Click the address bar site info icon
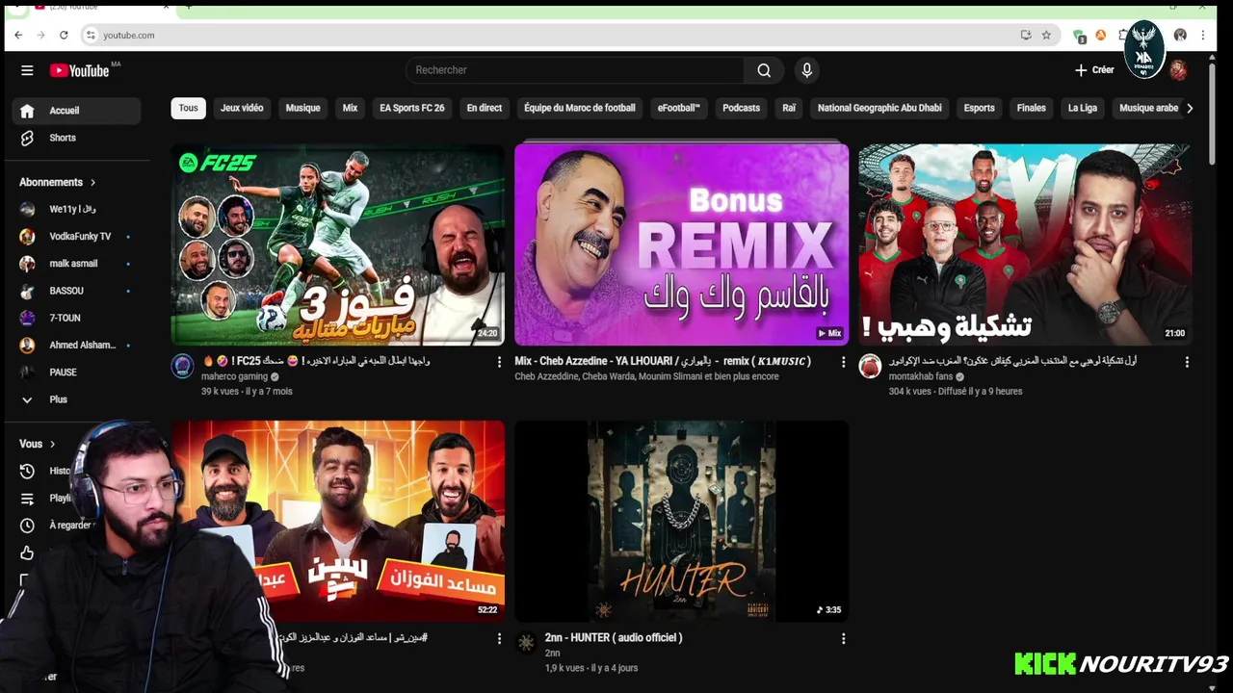Screen dimensions: 1233x693 click(91, 35)
